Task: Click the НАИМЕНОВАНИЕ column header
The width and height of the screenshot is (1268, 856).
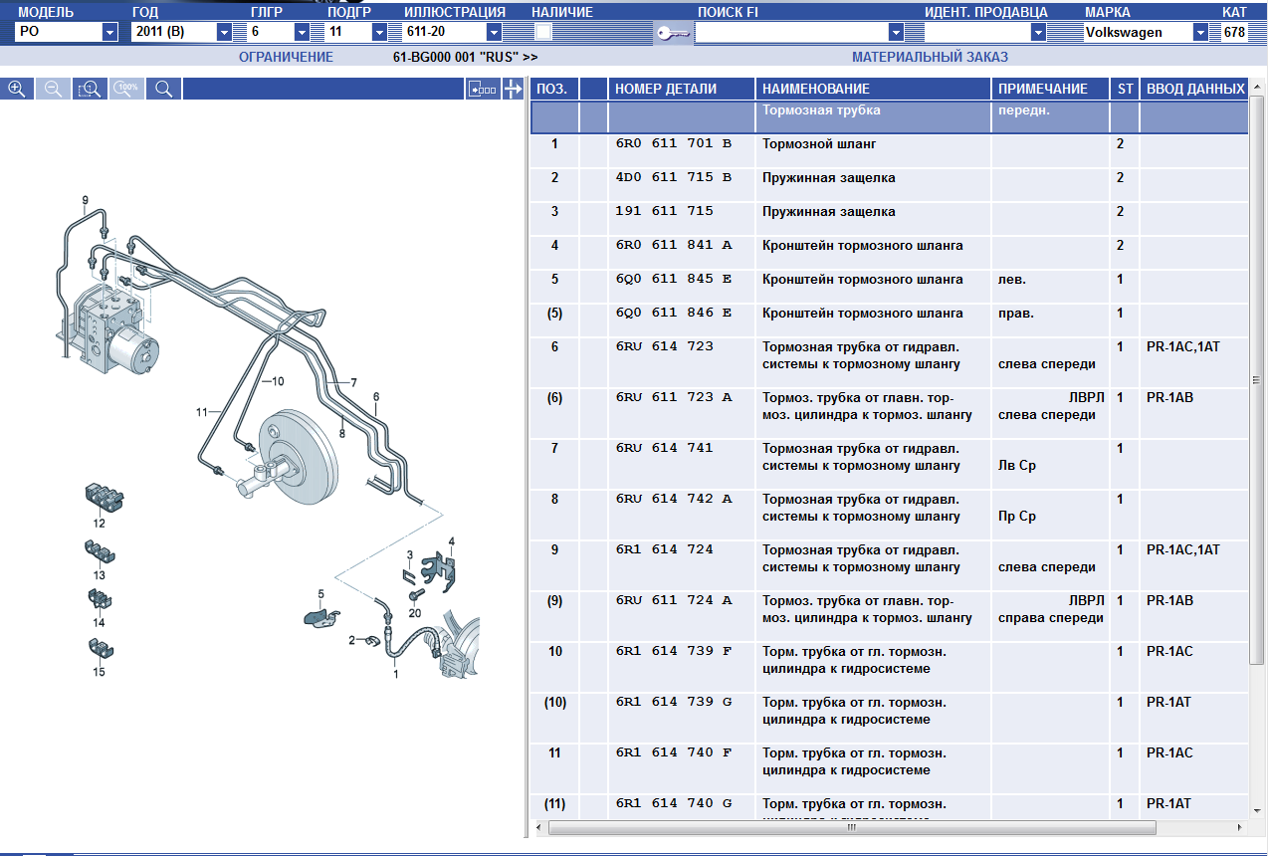Action: click(x=816, y=89)
